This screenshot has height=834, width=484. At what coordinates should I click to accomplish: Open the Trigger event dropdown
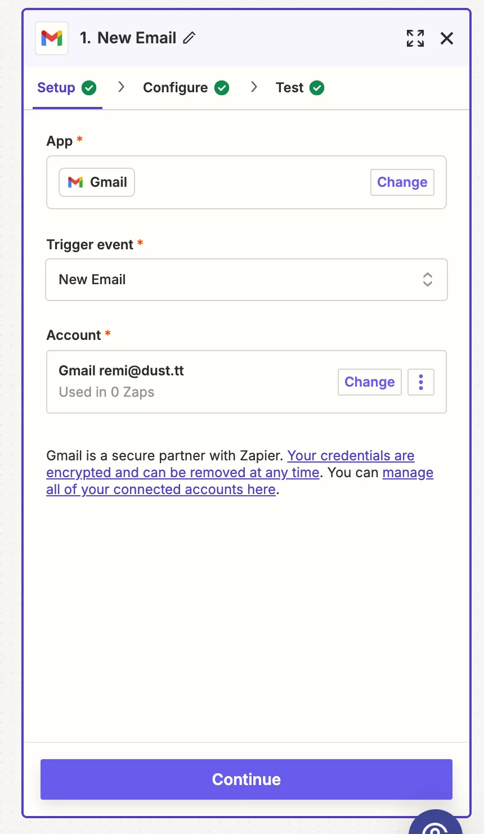[247, 280]
